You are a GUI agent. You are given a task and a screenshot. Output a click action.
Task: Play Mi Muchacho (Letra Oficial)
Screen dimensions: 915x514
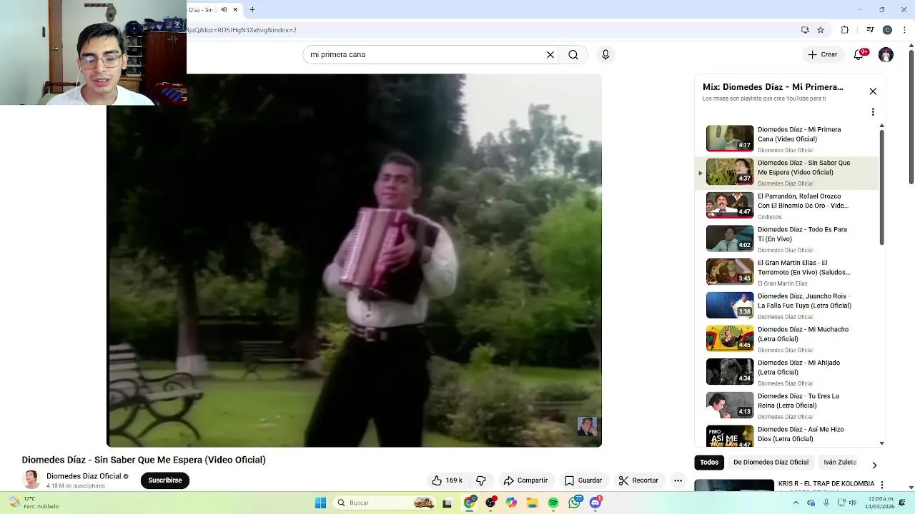click(x=786, y=339)
